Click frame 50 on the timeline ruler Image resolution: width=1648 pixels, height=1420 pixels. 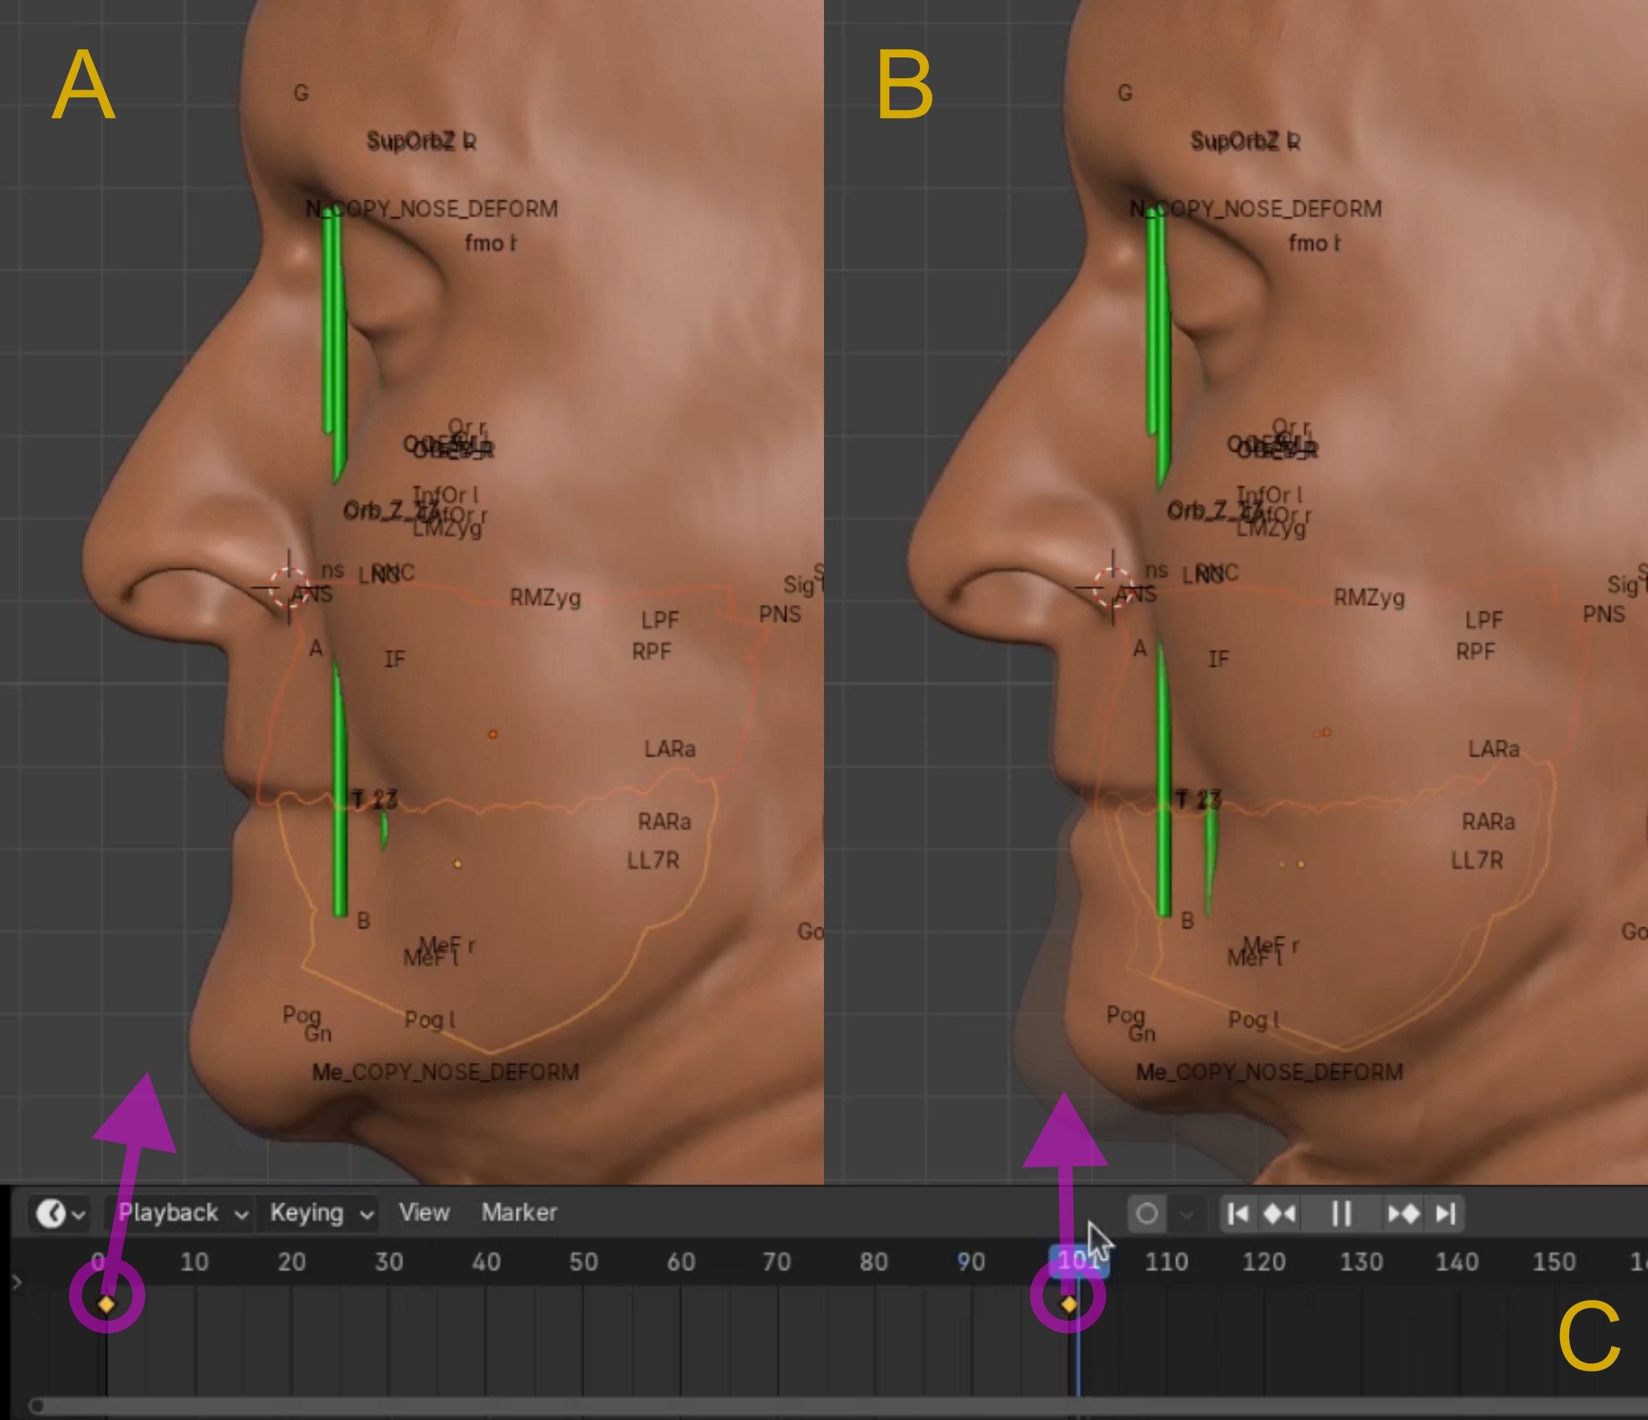coord(583,1262)
